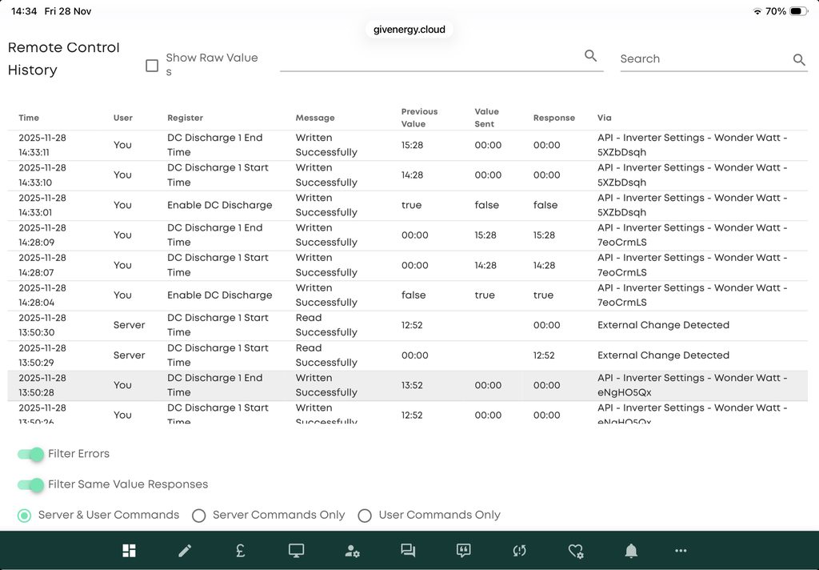Tap the pencil edit icon
The height and width of the screenshot is (570, 819).
click(x=185, y=551)
